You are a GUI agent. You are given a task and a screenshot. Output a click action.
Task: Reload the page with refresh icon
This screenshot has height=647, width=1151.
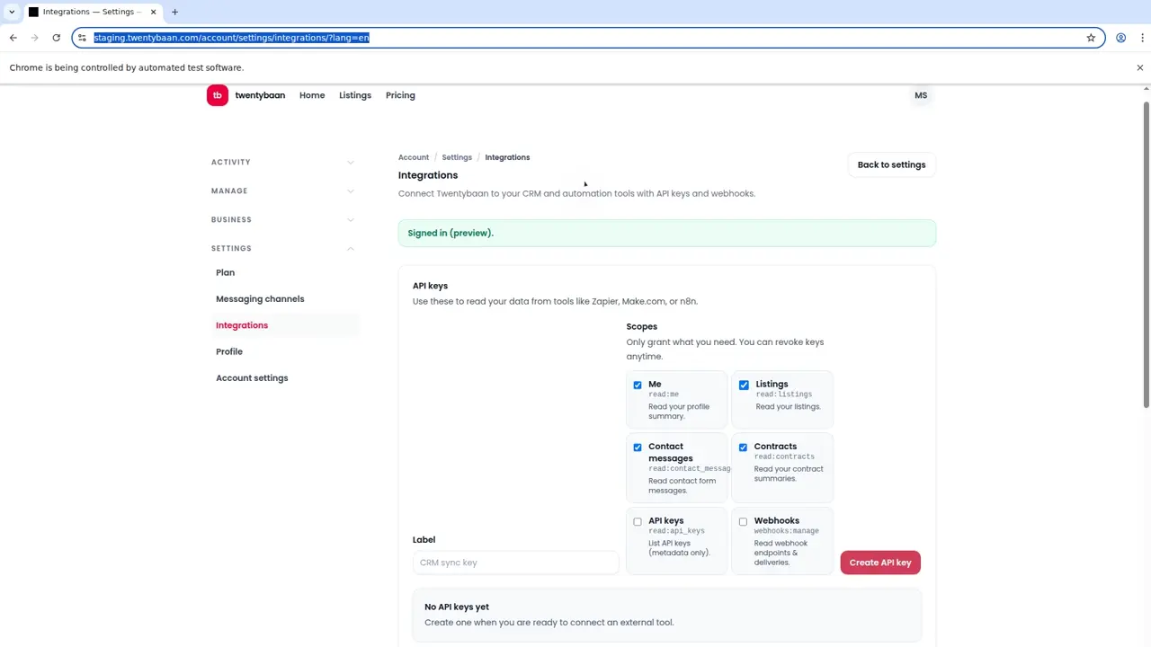point(56,38)
